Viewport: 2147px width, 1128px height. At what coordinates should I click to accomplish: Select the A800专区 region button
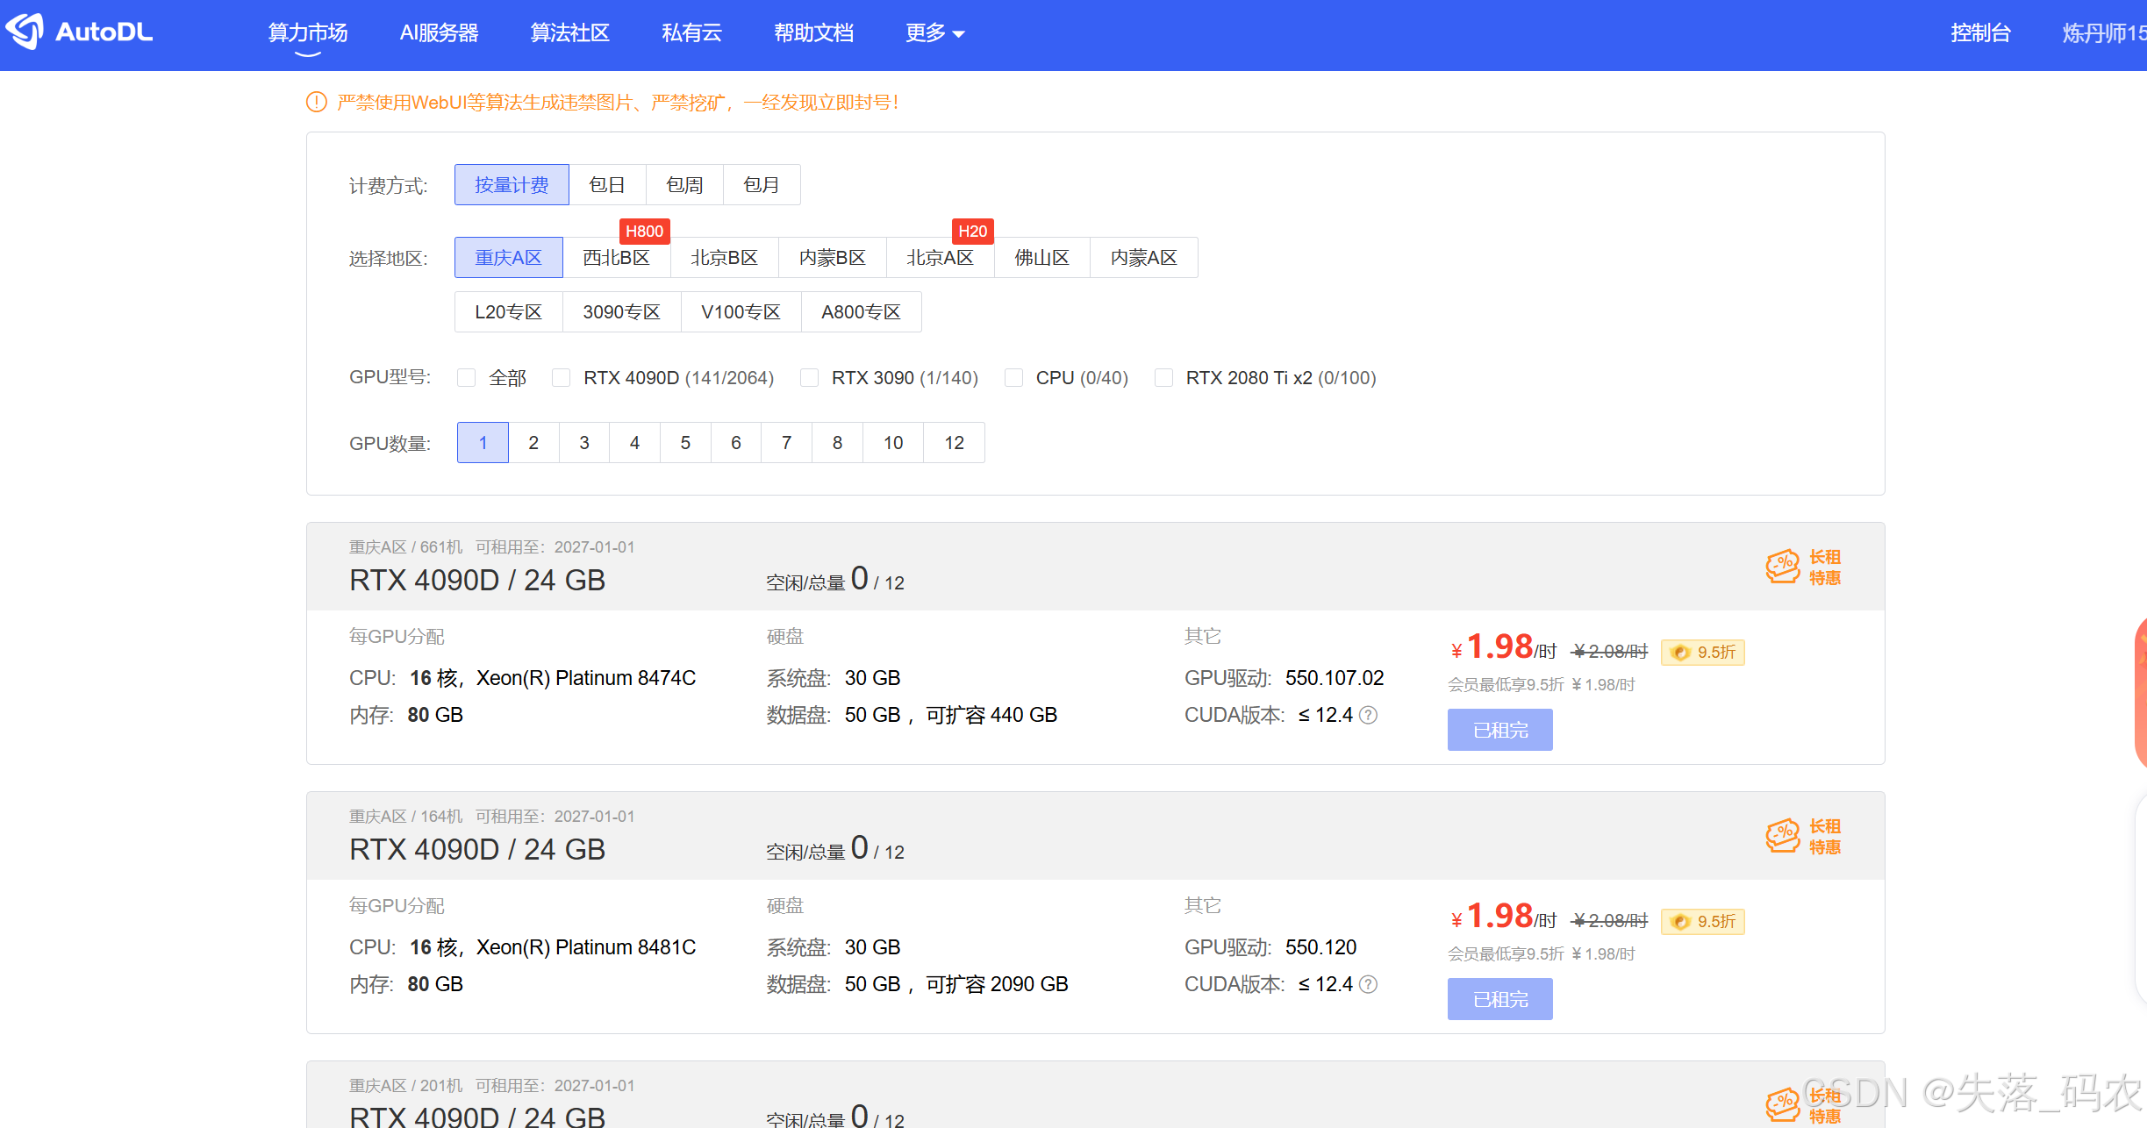tap(861, 312)
